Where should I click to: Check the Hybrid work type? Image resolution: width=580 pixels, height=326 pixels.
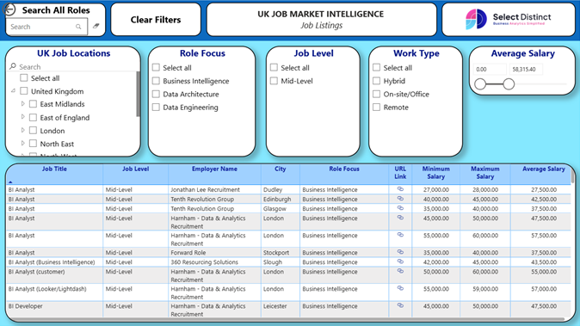click(x=377, y=81)
